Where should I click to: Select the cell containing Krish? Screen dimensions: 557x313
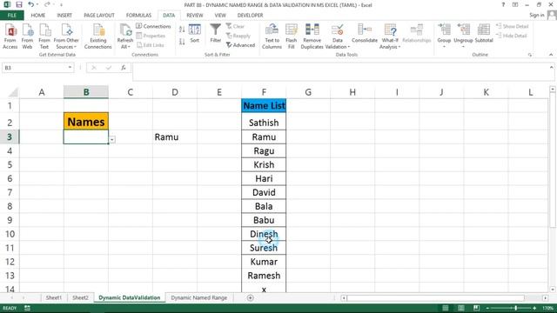tap(264, 164)
